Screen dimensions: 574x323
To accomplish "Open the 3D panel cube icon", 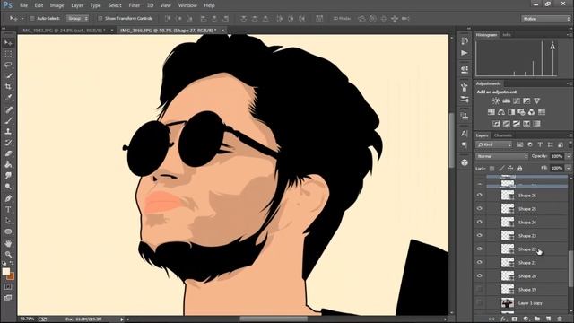I will pyautogui.click(x=465, y=162).
